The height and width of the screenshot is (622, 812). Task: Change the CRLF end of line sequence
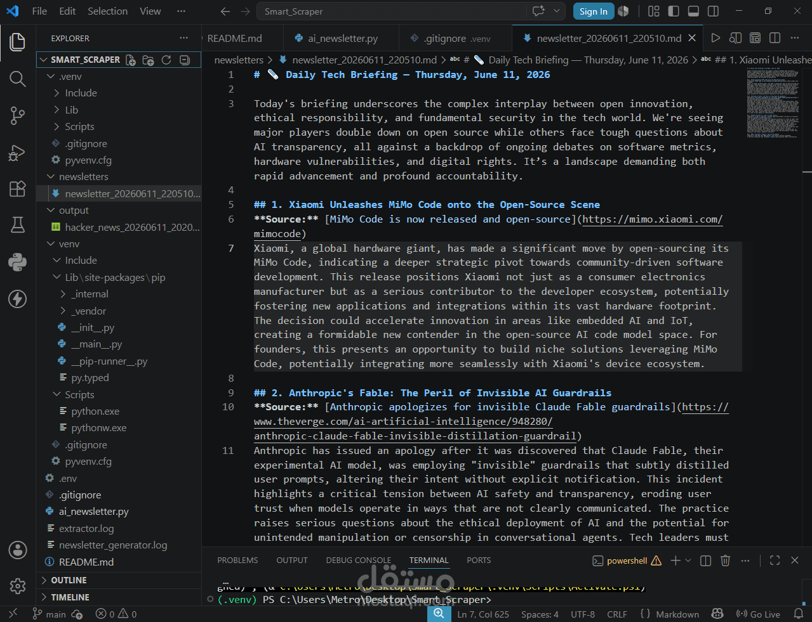[616, 614]
